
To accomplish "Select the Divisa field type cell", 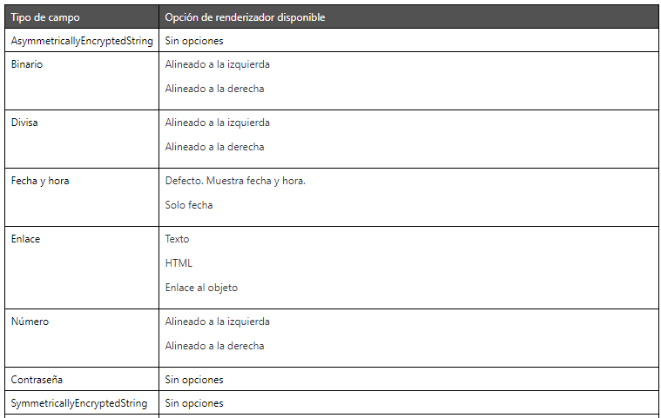I will click(24, 123).
